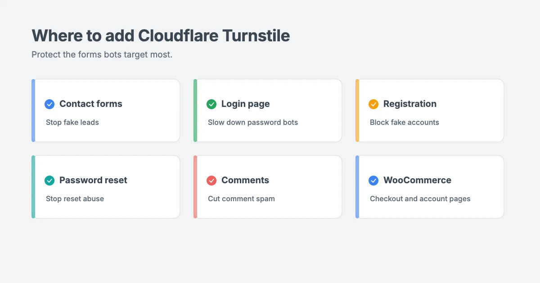Image resolution: width=540 pixels, height=283 pixels.
Task: Click the 'Where to add Cloudflare Turnstile' heading
Action: point(161,35)
